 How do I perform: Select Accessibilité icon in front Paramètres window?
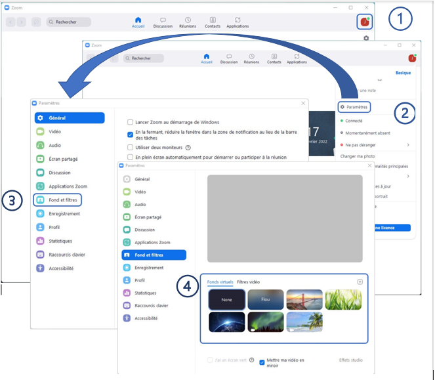127,318
